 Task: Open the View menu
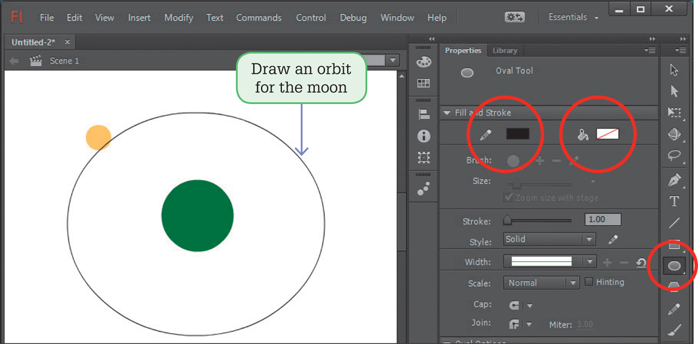point(104,18)
